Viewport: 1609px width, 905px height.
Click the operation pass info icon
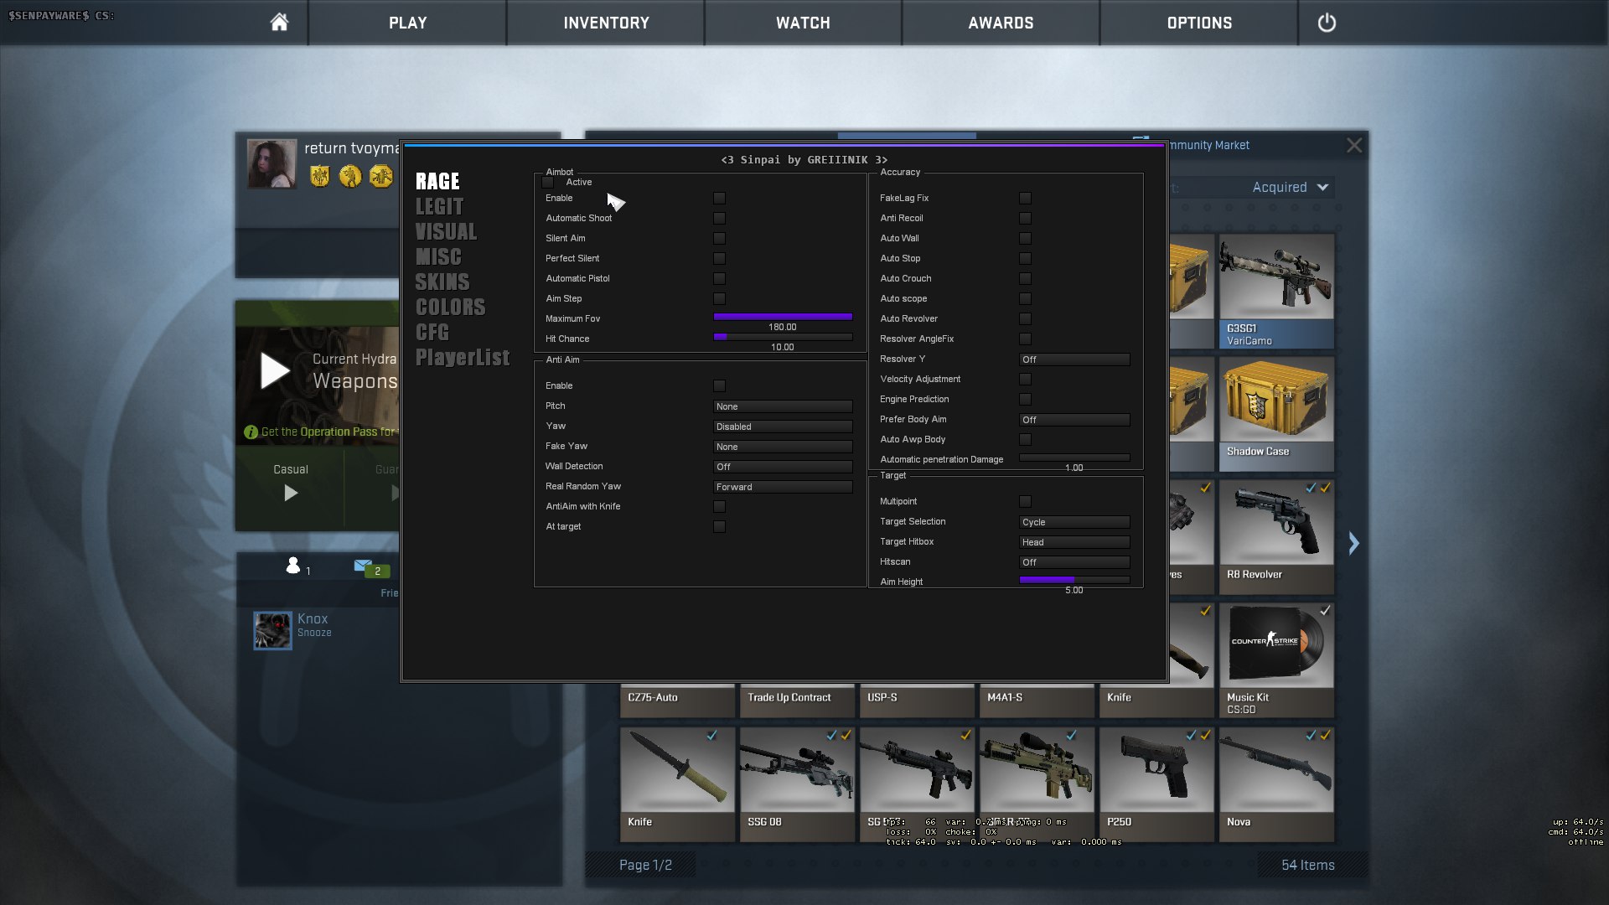[251, 432]
